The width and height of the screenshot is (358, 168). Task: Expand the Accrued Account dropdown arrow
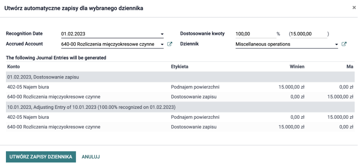click(x=162, y=44)
